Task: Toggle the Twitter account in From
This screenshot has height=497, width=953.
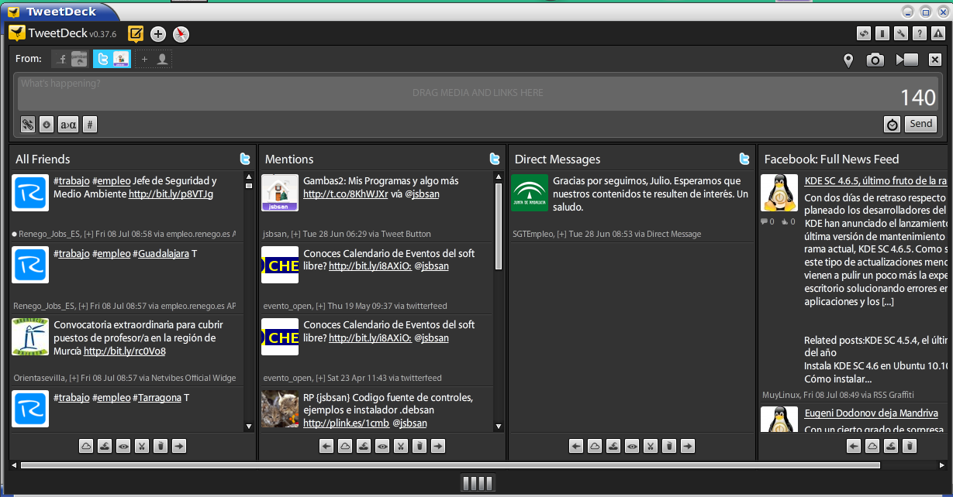Action: point(112,59)
